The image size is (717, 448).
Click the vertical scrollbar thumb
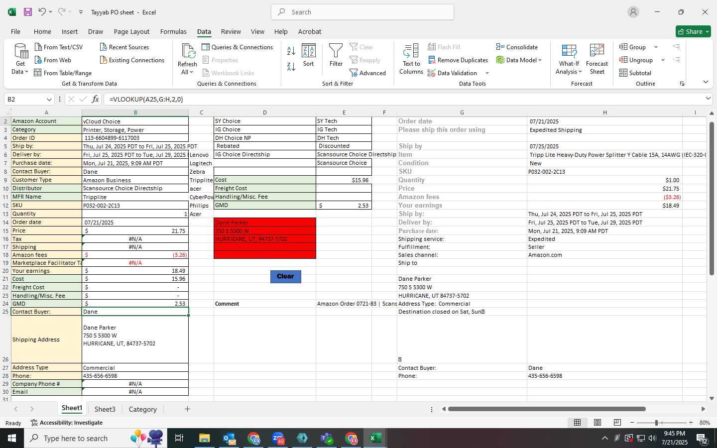pos(712,198)
